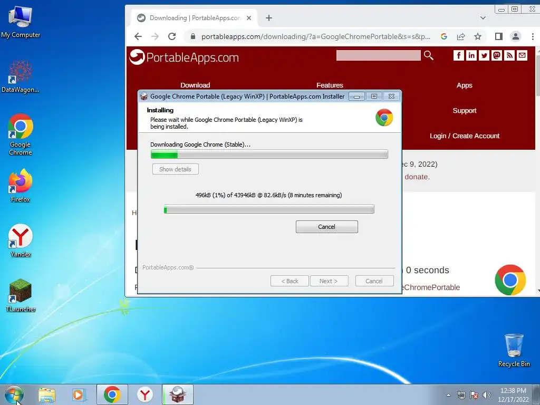Click the Chrome address bar URL

coord(315,36)
